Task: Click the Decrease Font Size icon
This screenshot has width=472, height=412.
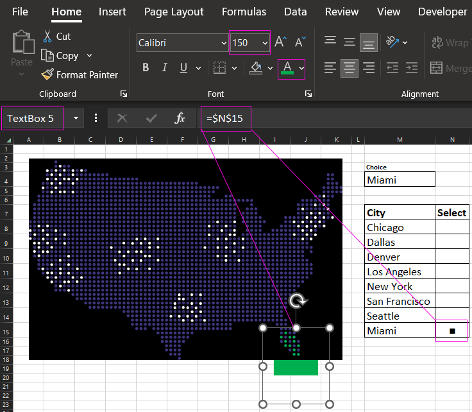Action: coord(299,42)
